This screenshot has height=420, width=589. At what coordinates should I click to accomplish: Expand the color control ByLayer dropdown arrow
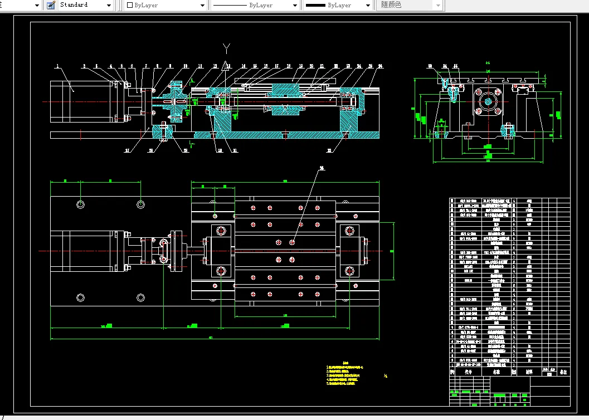point(202,5)
